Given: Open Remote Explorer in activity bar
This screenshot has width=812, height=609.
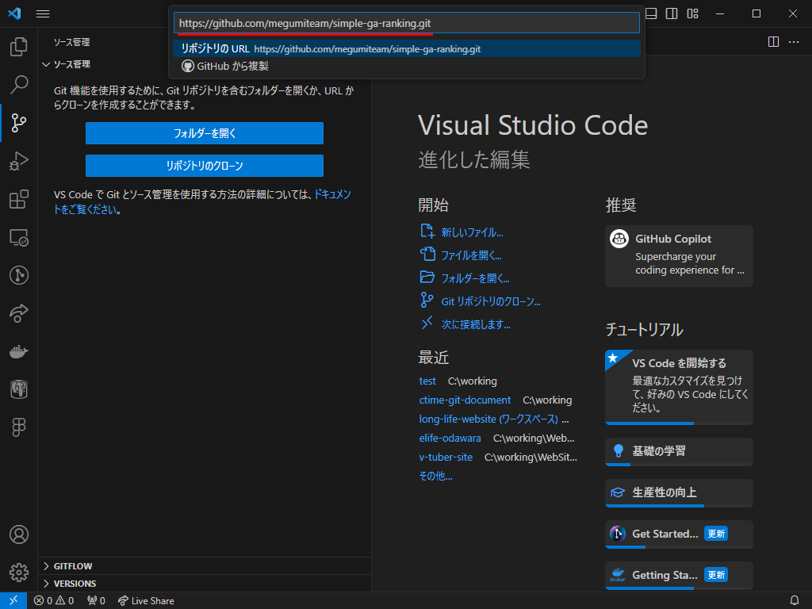Looking at the screenshot, I should (x=19, y=238).
